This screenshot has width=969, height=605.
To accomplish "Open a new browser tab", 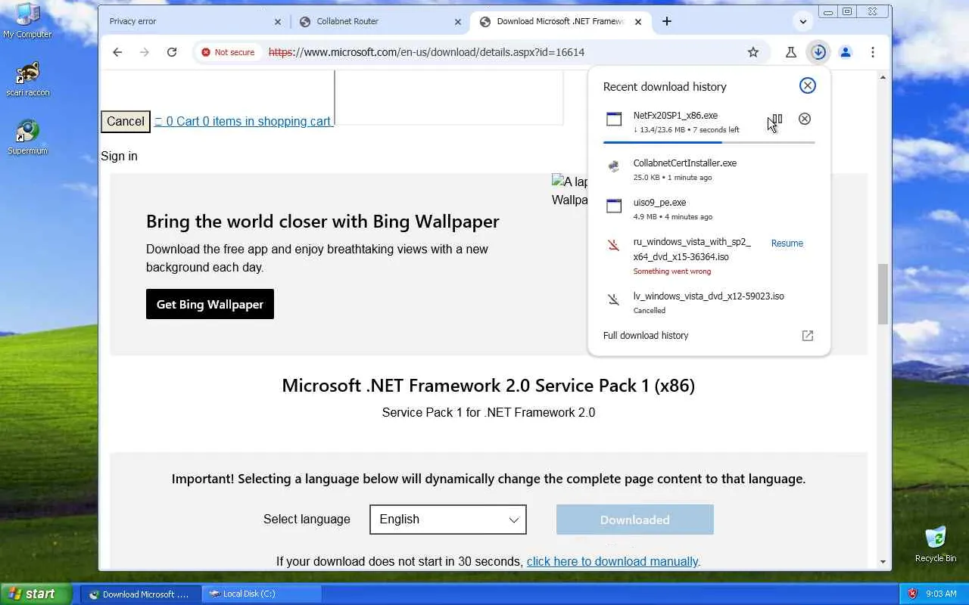I will [x=666, y=21].
